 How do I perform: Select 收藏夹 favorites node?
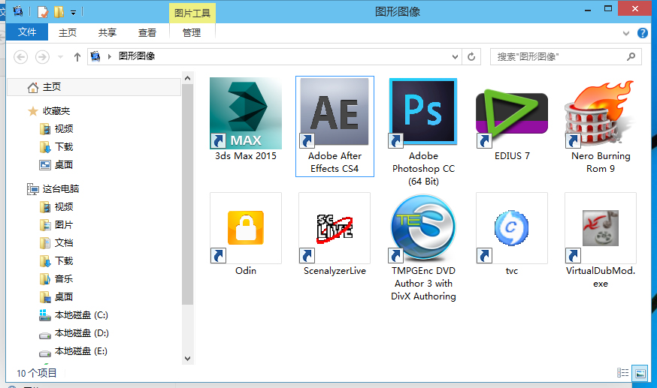[x=49, y=111]
